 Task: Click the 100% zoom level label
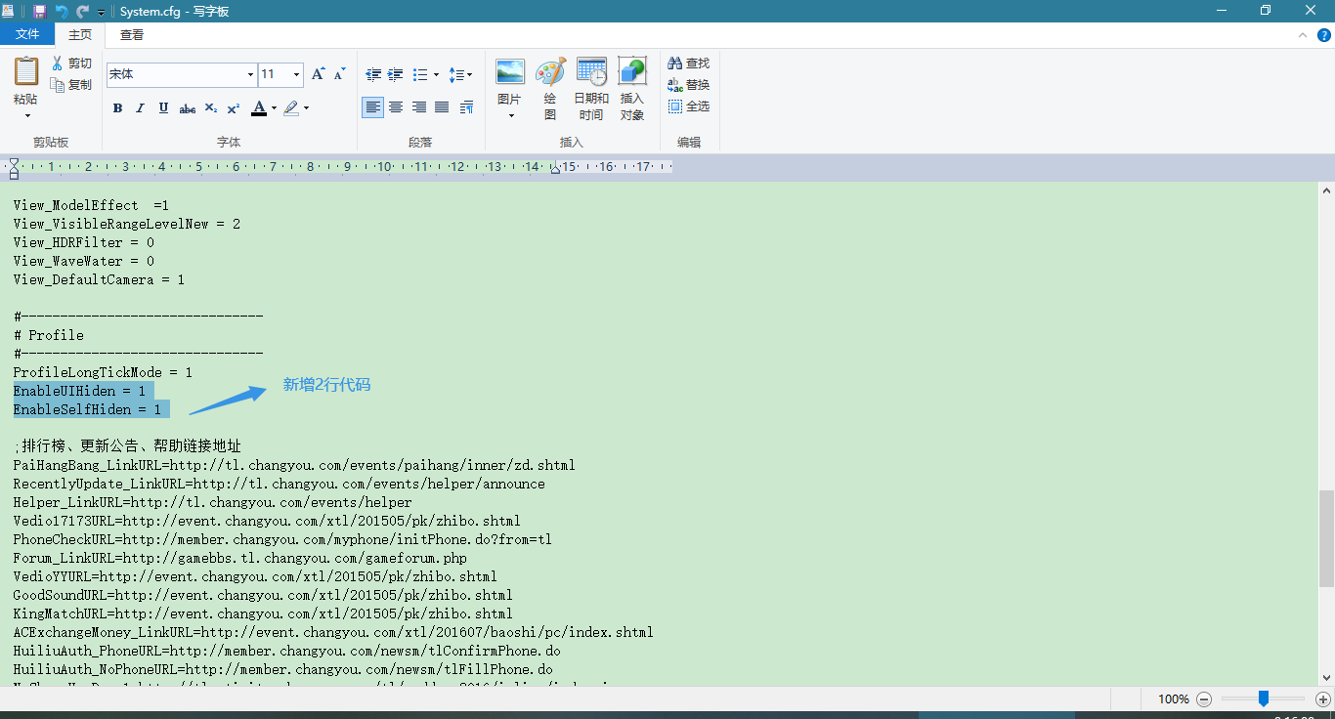click(x=1174, y=699)
